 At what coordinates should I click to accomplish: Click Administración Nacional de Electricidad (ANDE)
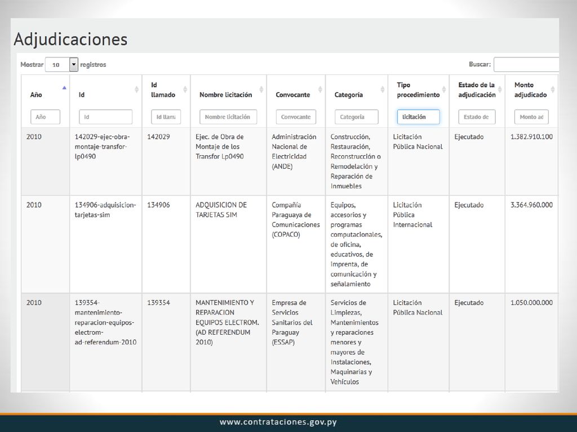[294, 151]
